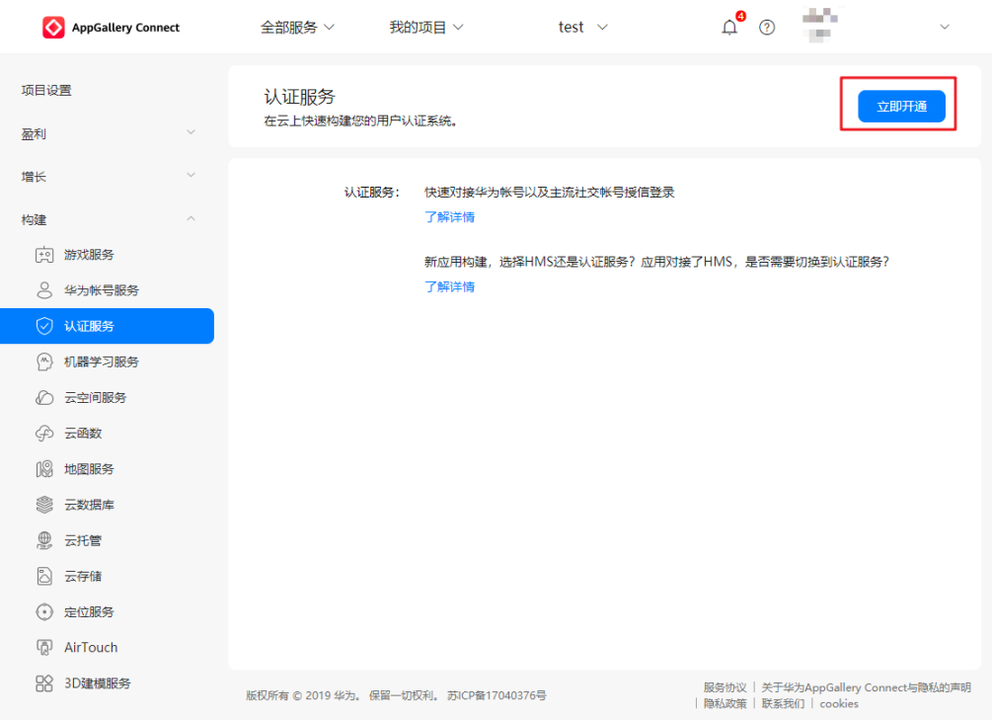Click the 3D建模服务 grid icon
This screenshot has height=720, width=992.
click(44, 683)
